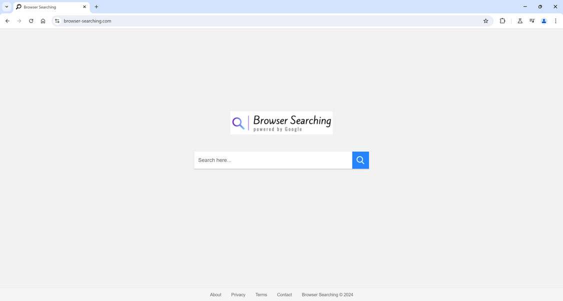Open the media controls icon

531,20
